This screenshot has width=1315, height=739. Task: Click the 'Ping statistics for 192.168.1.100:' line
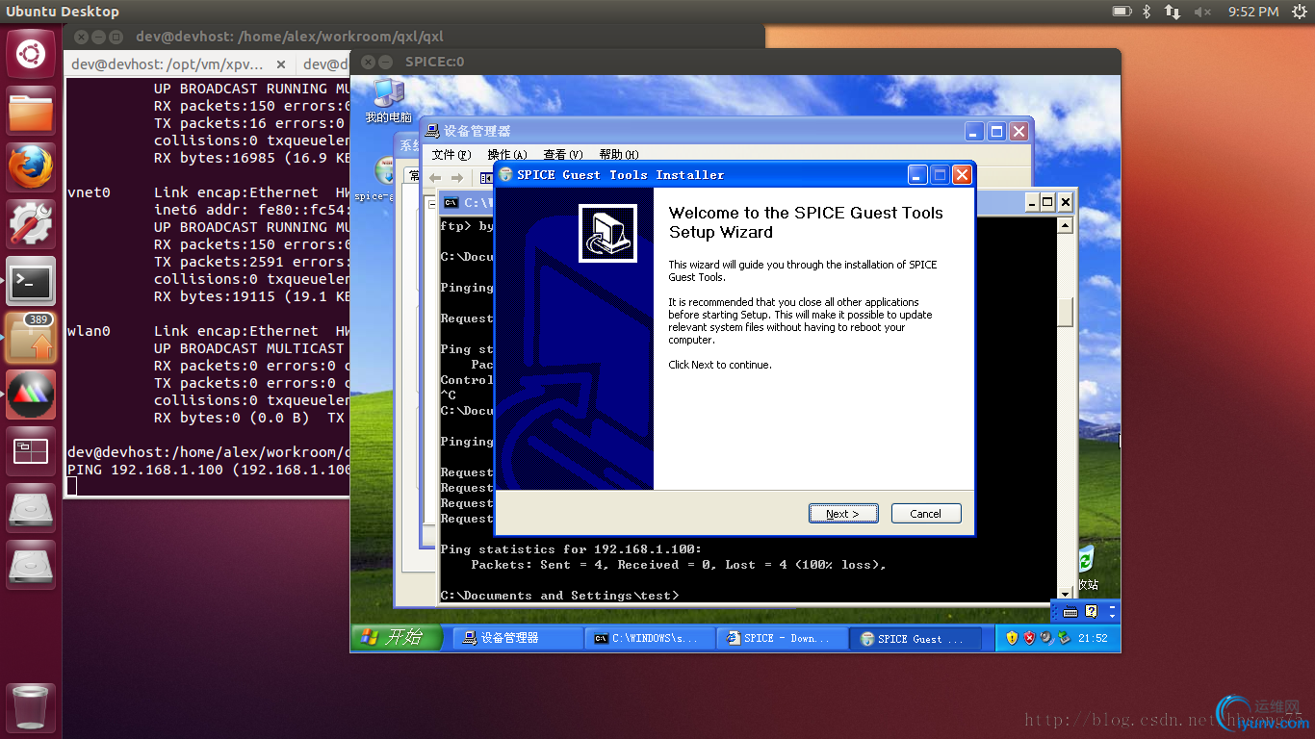coord(571,549)
